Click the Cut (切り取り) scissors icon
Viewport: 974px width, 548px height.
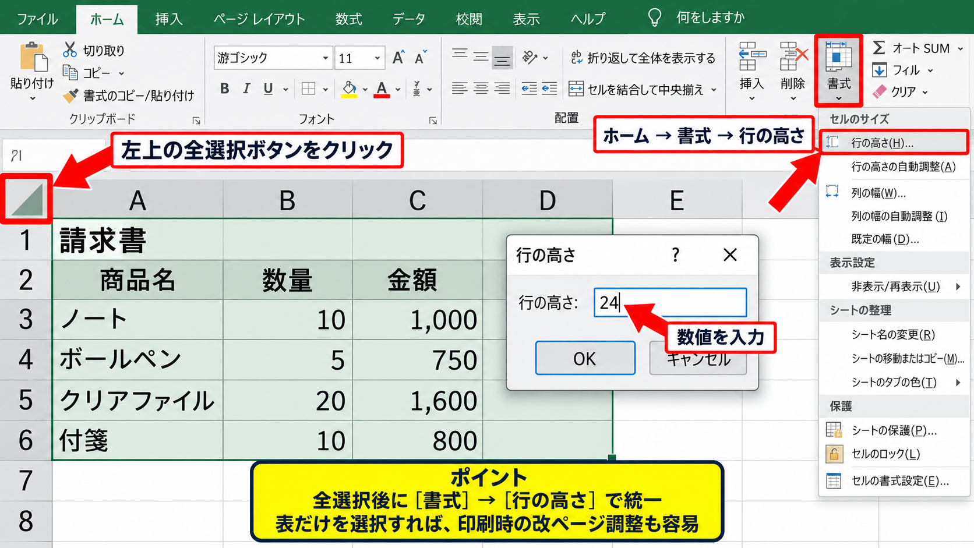70,50
